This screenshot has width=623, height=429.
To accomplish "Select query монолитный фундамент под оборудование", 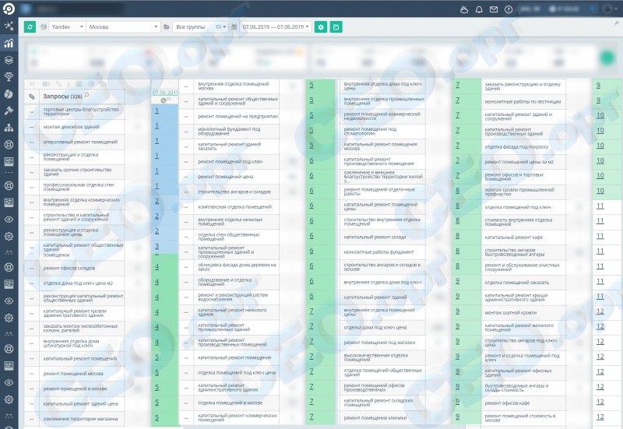I will point(229,131).
